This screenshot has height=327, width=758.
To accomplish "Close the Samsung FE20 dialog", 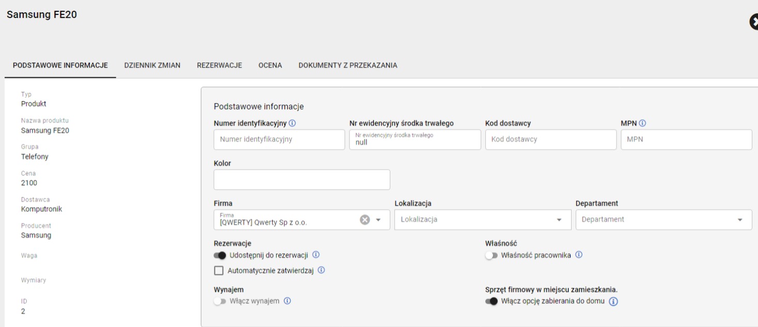I will [754, 21].
